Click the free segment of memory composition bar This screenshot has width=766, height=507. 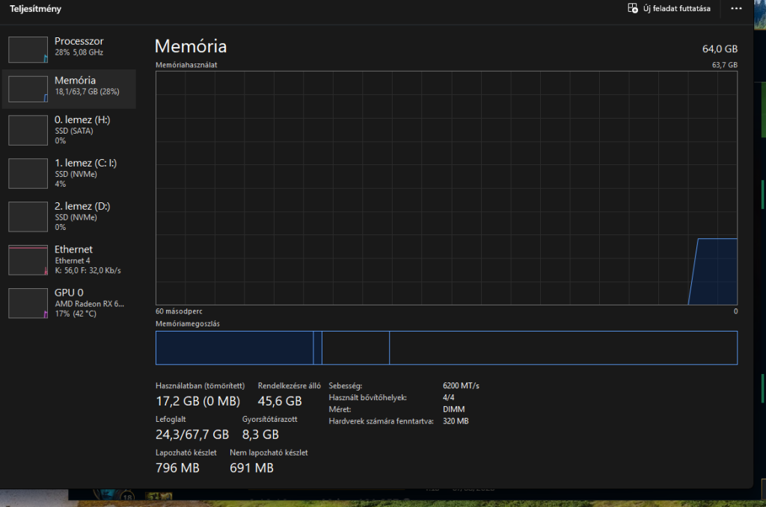click(563, 348)
